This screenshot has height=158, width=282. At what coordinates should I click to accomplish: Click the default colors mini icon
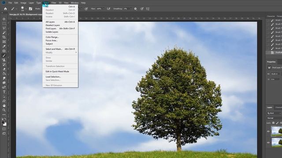tap(2, 119)
